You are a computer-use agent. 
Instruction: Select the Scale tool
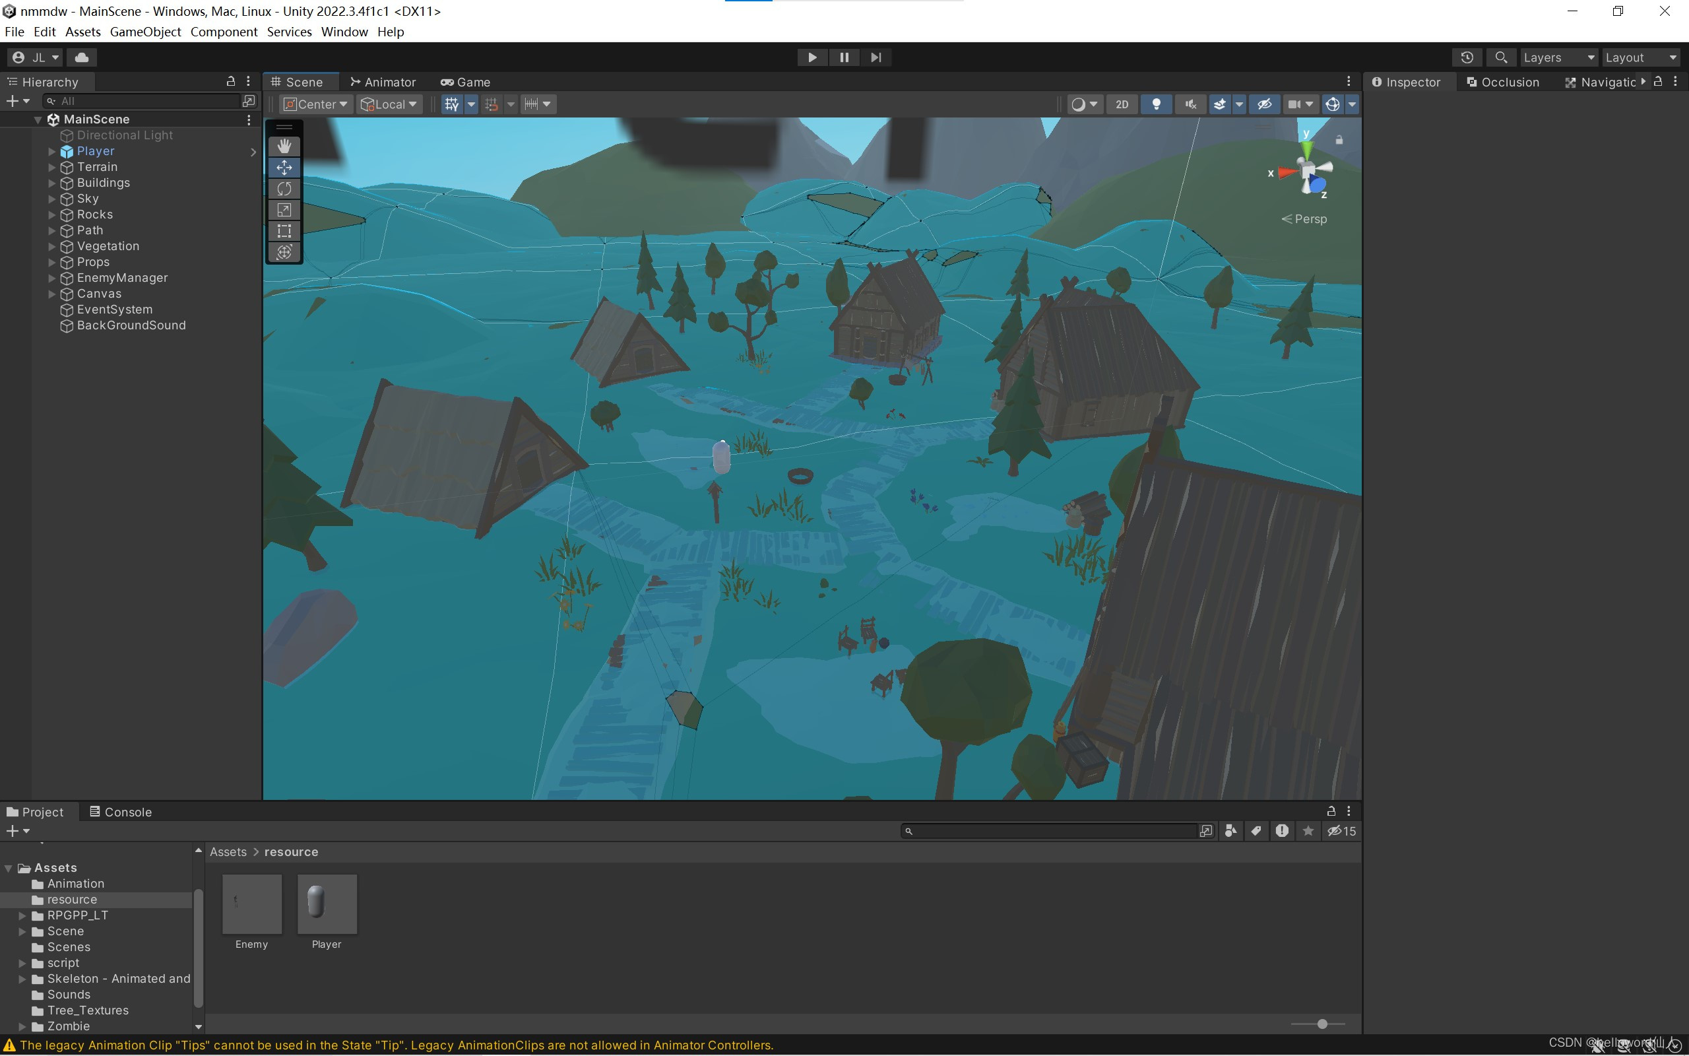pos(284,209)
